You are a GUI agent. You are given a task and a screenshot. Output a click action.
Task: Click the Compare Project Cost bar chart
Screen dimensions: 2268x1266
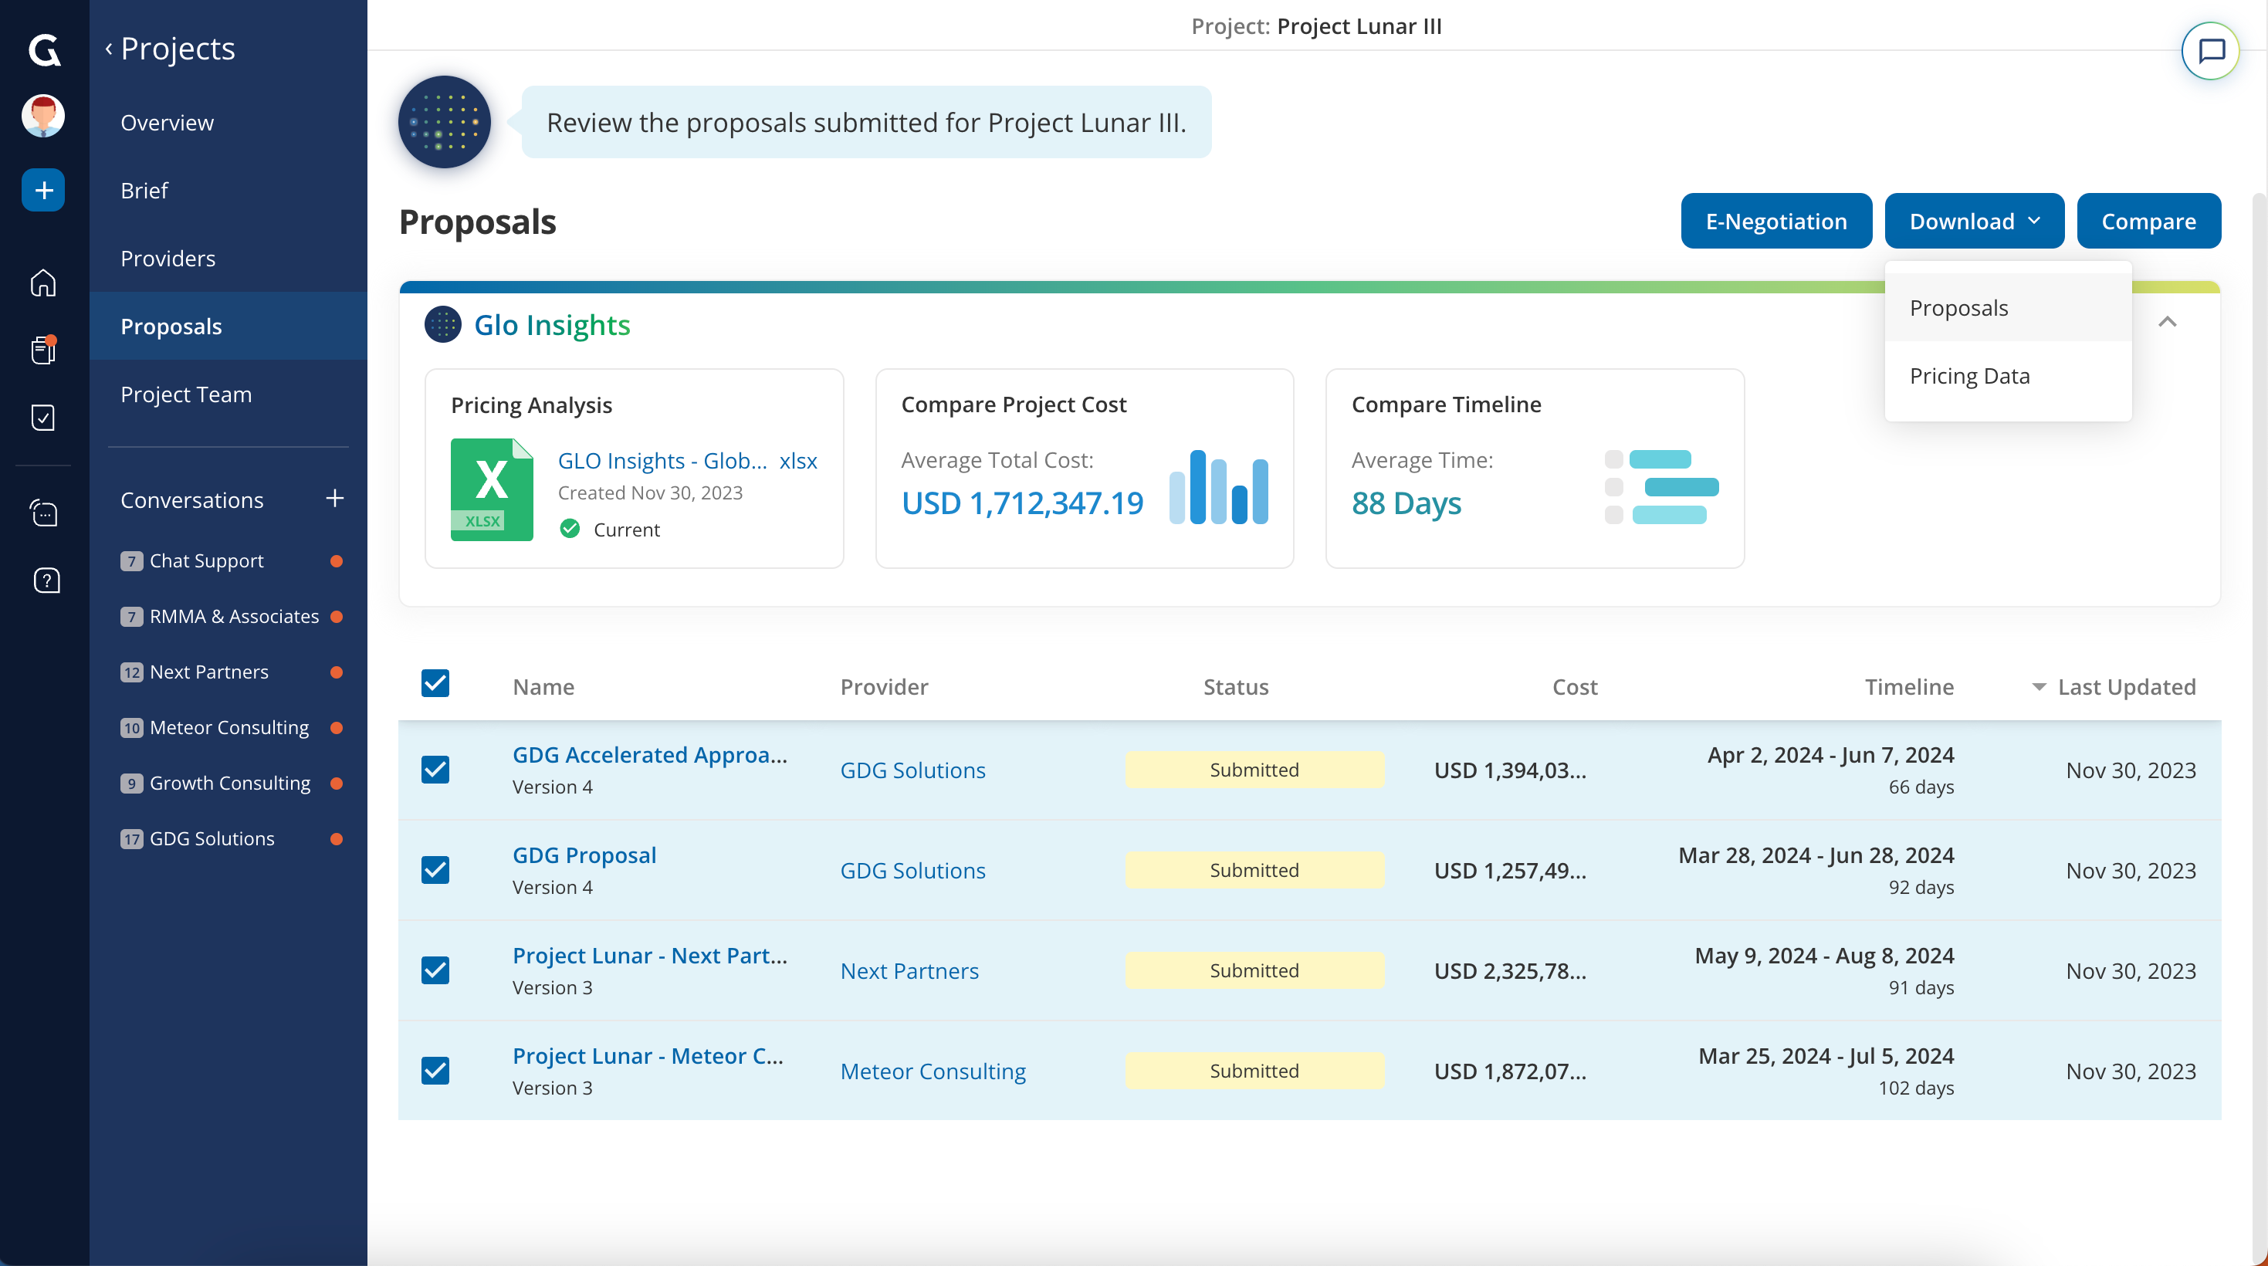1217,487
